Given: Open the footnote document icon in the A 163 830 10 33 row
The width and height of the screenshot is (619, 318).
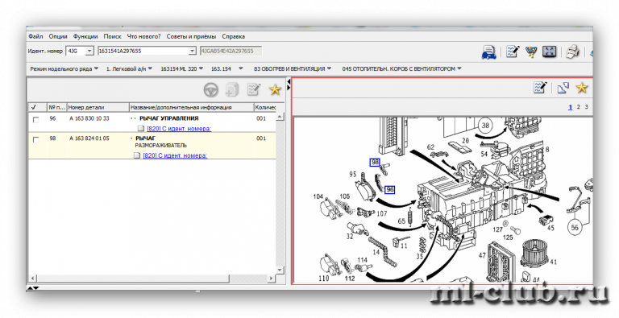Looking at the screenshot, I should tap(141, 129).
